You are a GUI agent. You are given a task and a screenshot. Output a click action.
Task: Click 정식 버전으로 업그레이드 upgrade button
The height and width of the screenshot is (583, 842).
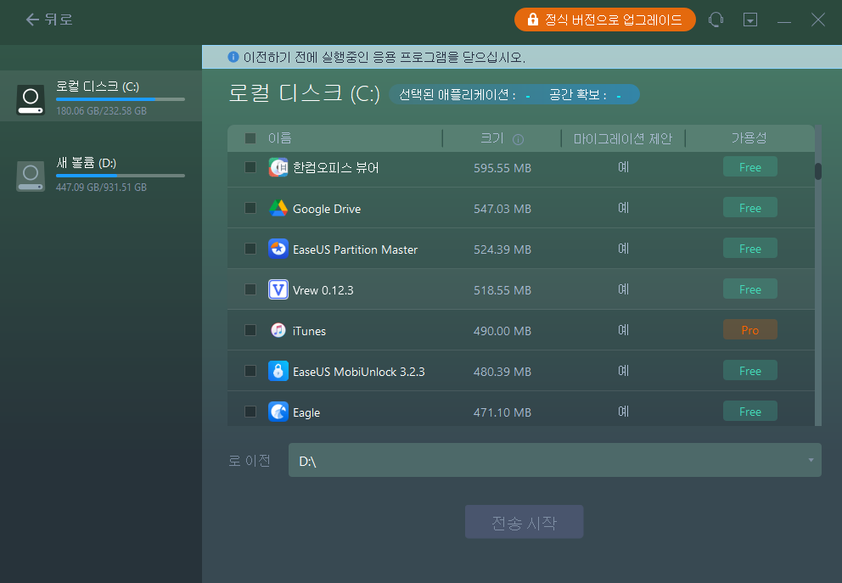tap(604, 19)
